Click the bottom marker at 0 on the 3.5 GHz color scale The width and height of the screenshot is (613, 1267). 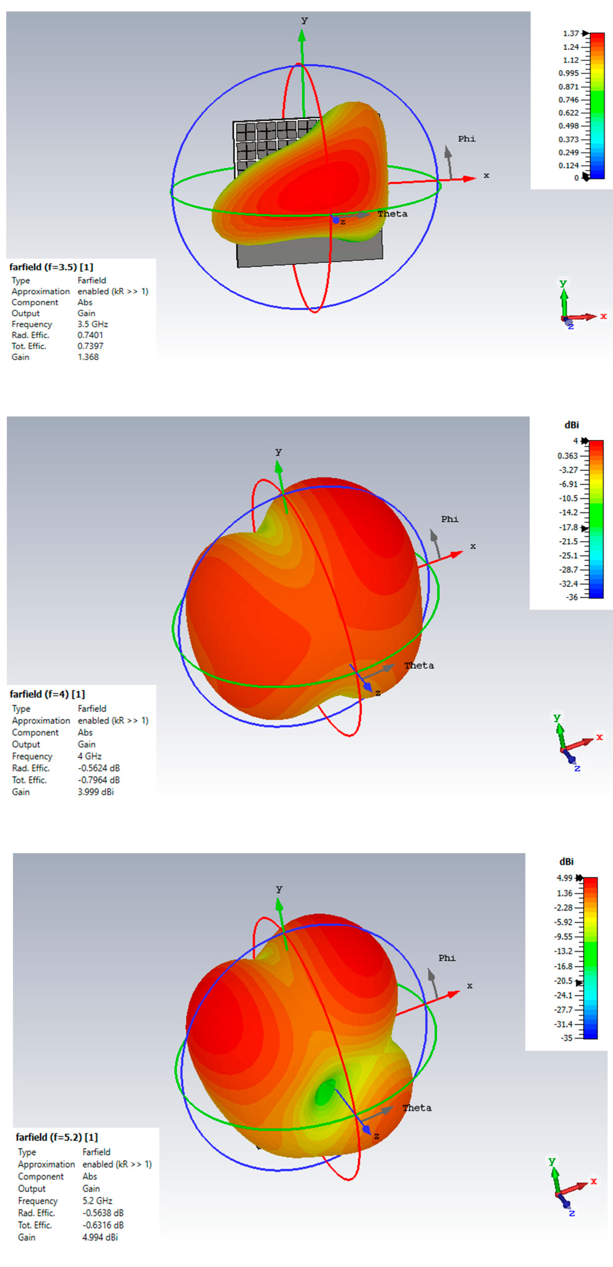pyautogui.click(x=585, y=176)
